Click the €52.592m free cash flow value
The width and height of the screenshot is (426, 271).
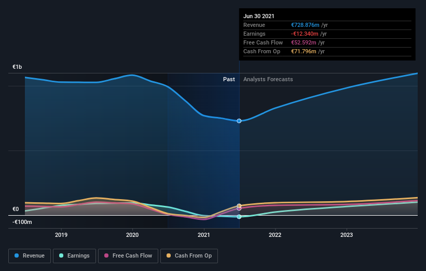click(304, 42)
